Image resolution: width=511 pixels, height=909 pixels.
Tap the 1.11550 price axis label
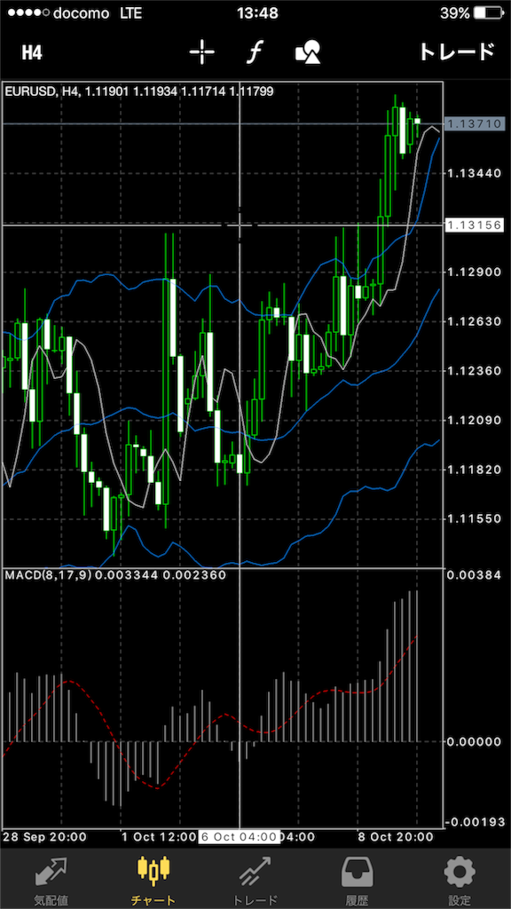[476, 518]
